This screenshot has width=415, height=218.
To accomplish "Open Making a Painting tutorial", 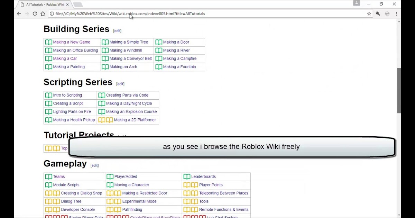I will 69,67.
